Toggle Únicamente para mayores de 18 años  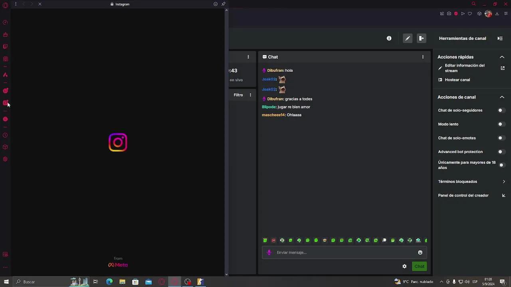(x=501, y=165)
